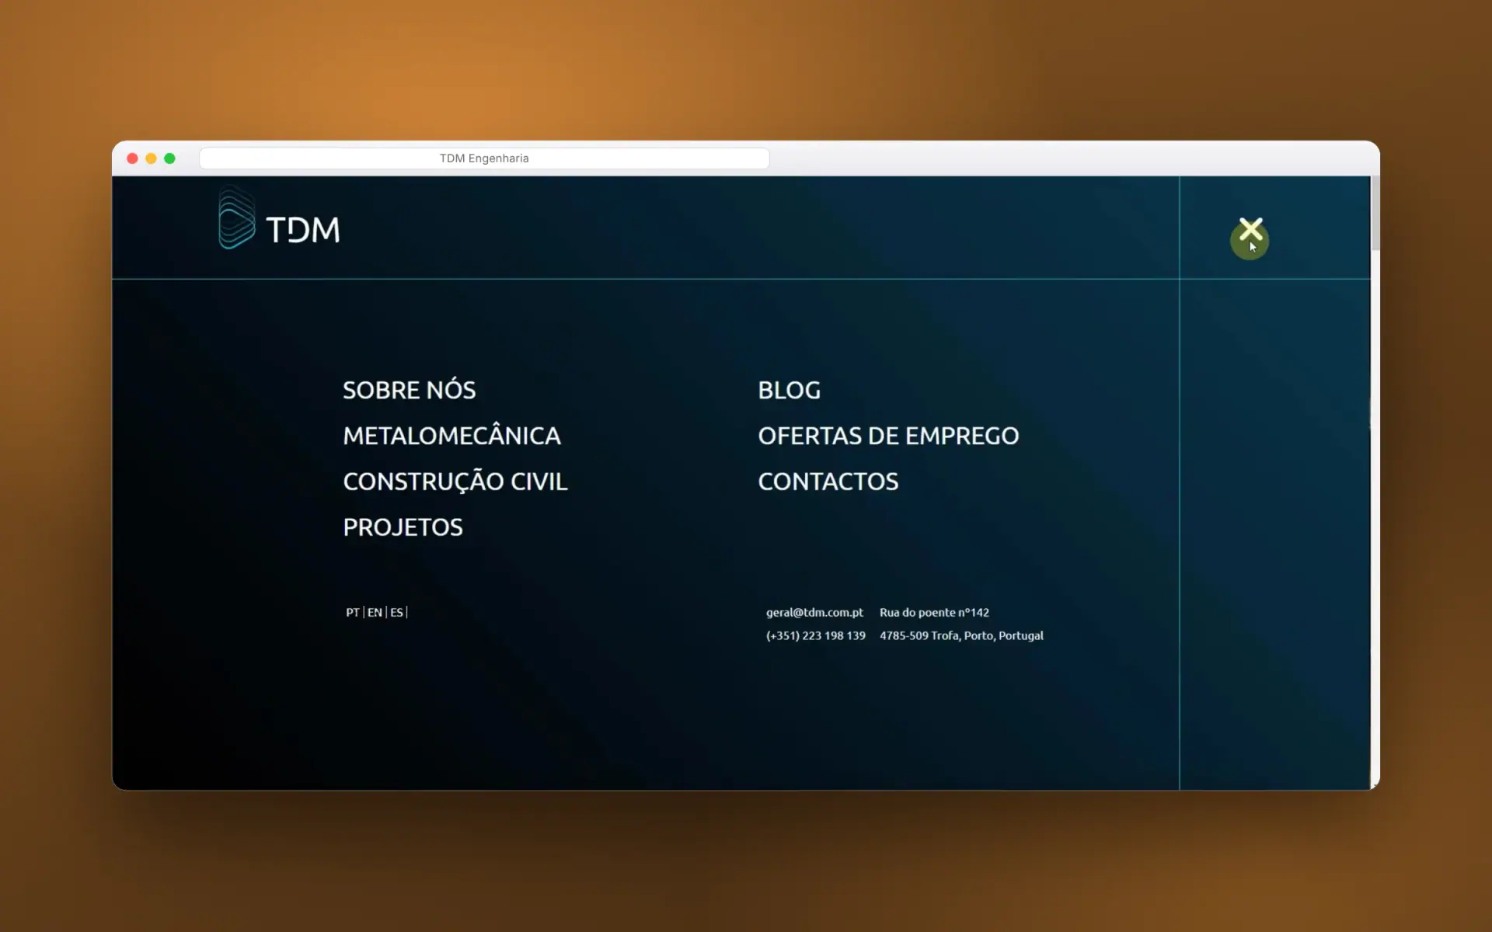The image size is (1492, 932).
Task: Switch language to EN
Action: point(375,612)
